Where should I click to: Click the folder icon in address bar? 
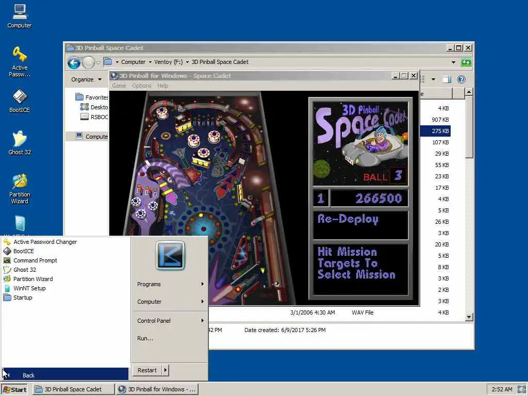click(x=108, y=62)
